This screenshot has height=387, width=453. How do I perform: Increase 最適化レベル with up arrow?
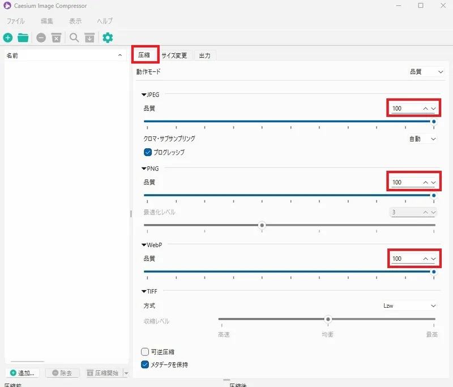pos(426,212)
